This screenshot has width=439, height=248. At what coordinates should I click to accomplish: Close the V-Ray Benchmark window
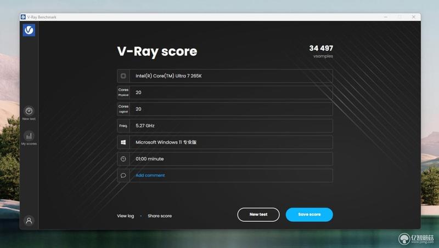click(x=414, y=17)
